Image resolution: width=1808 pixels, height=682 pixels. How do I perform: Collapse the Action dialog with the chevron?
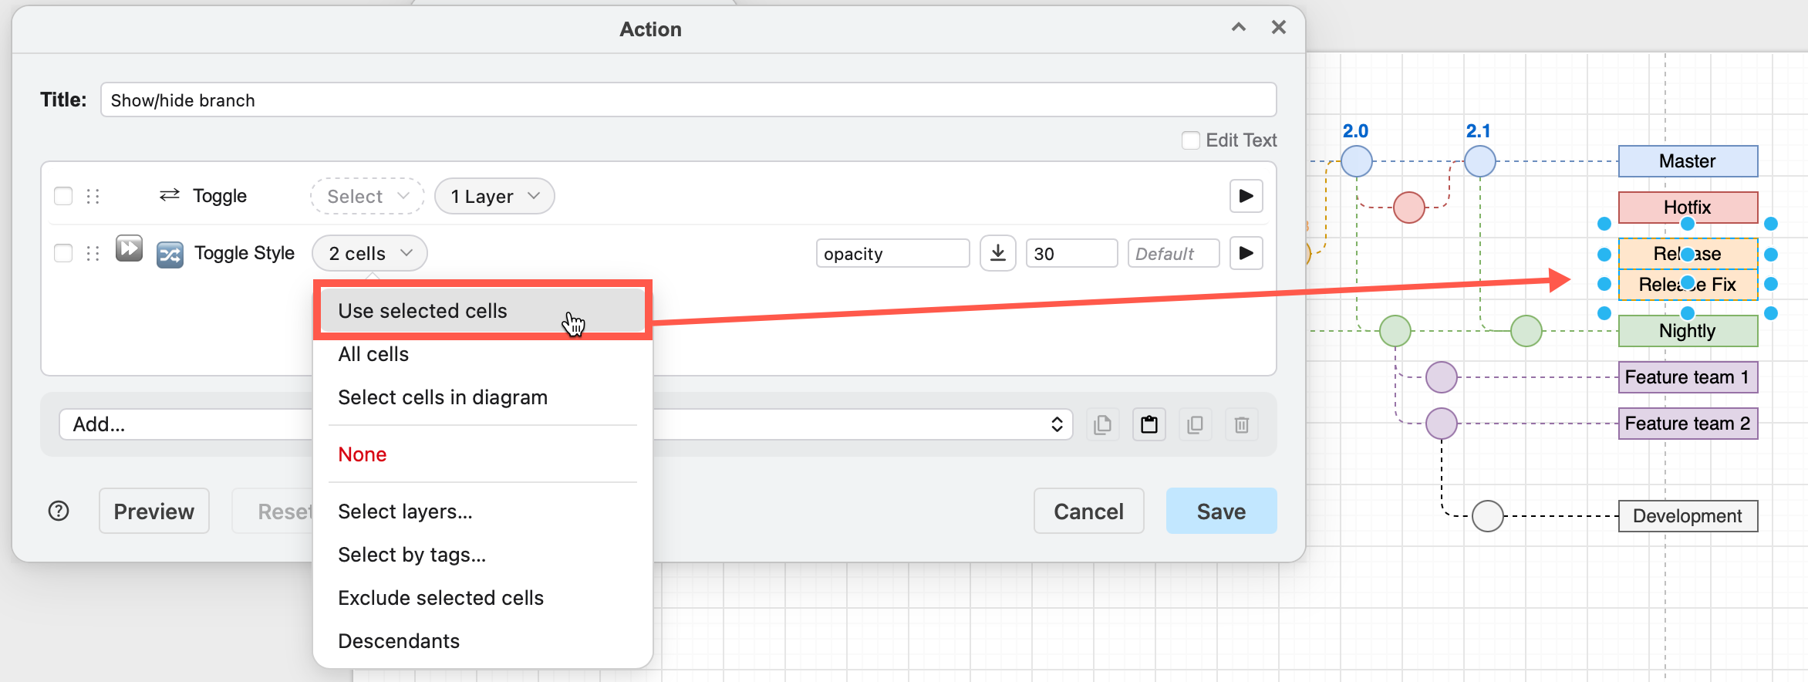pyautogui.click(x=1239, y=27)
